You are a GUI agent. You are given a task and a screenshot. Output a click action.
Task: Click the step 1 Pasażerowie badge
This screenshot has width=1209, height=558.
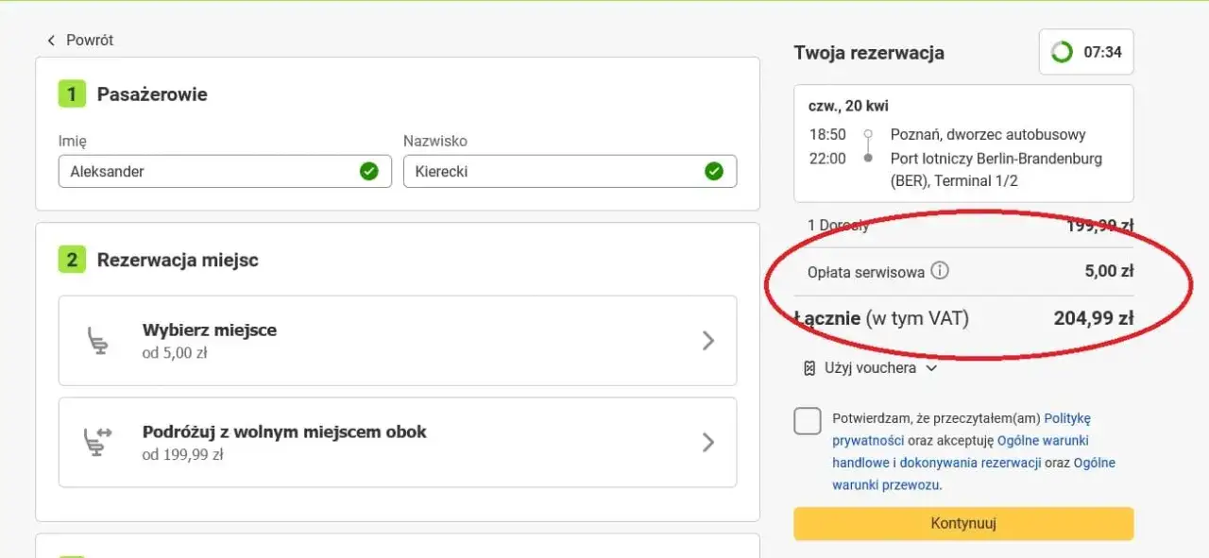click(x=71, y=93)
